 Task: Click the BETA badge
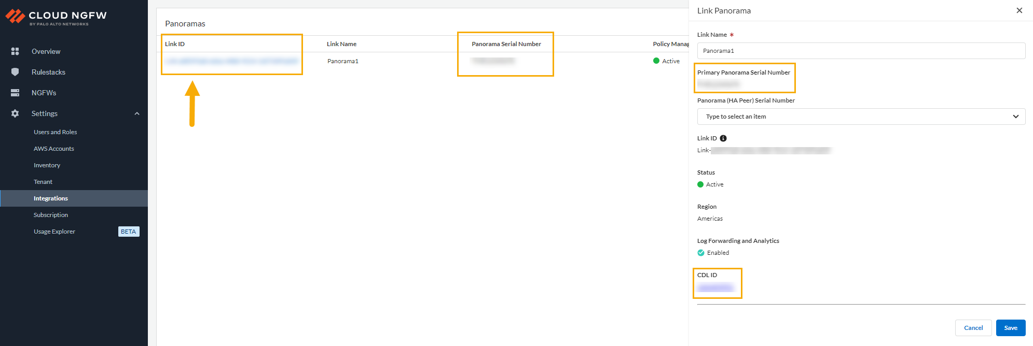(129, 232)
